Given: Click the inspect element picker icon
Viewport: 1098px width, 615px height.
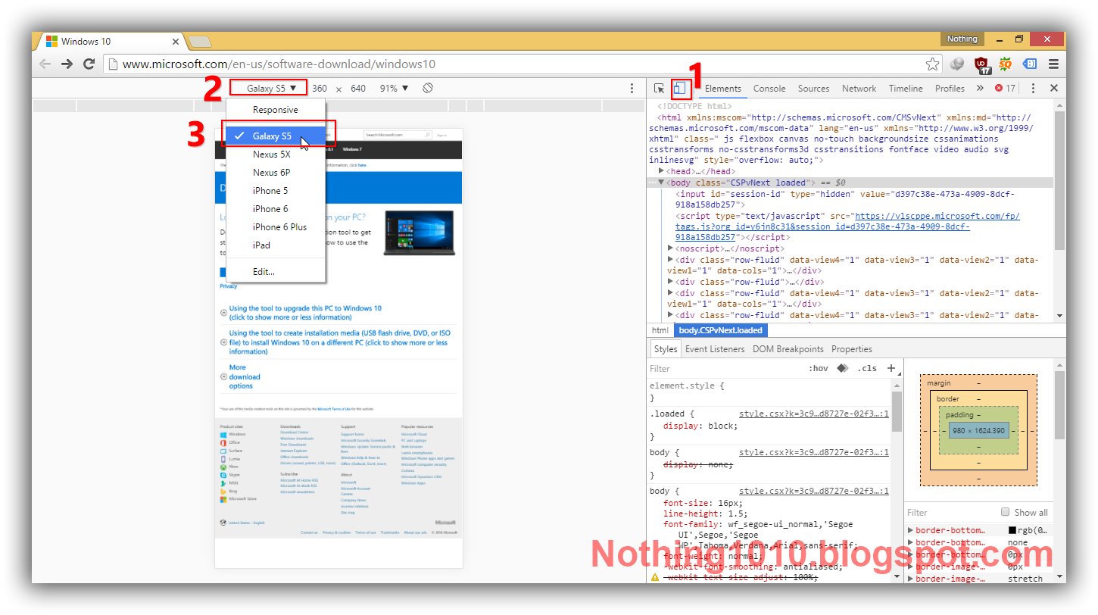Looking at the screenshot, I should tap(660, 89).
